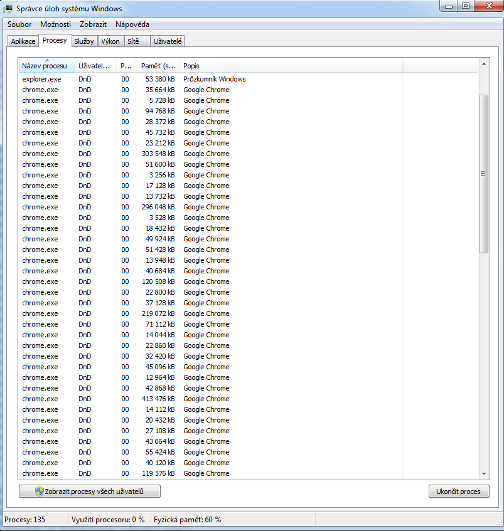Click the scrollbar down arrow
Image resolution: width=504 pixels, height=531 pixels.
[x=484, y=473]
